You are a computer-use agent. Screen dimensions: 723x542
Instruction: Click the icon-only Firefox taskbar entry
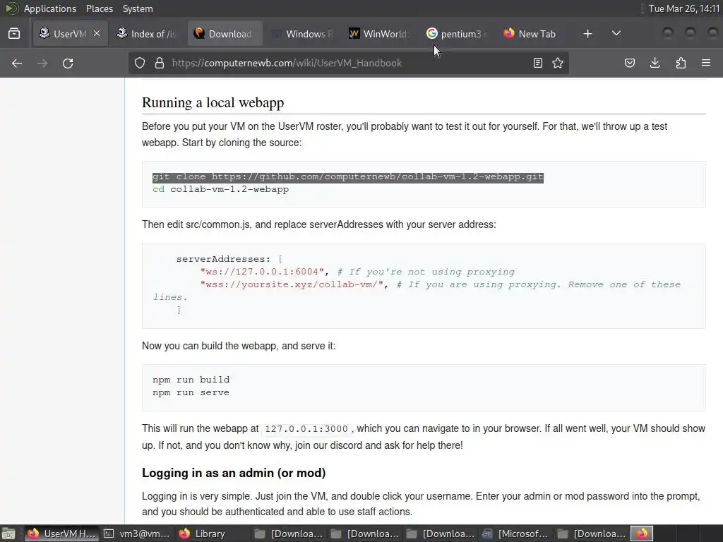pyautogui.click(x=642, y=534)
